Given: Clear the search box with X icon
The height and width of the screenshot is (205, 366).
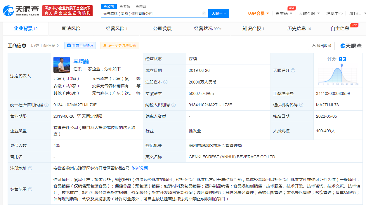Looking at the screenshot, I should (x=204, y=13).
